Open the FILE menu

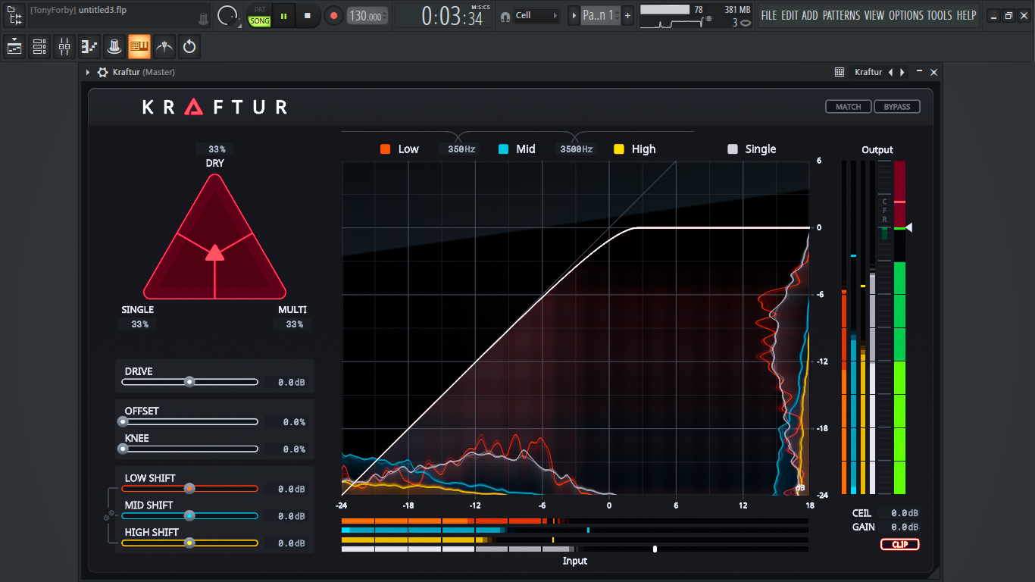(x=769, y=15)
